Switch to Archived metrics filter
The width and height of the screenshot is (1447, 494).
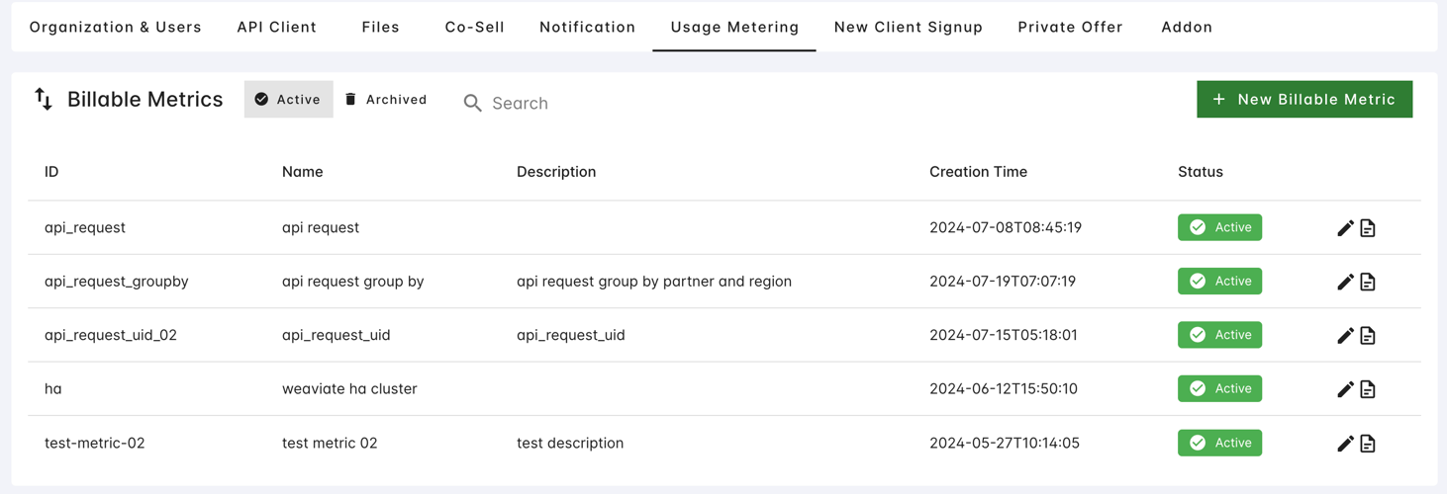pos(386,100)
